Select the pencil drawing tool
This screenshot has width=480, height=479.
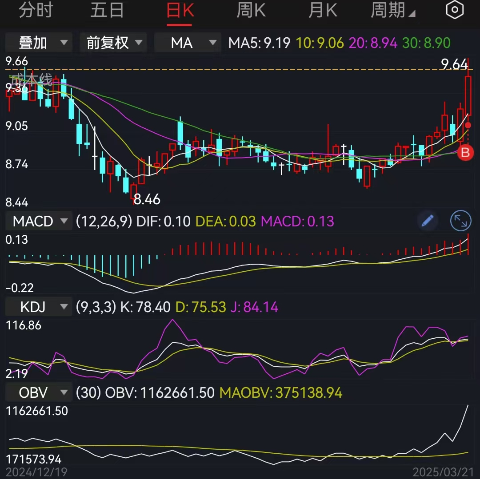428,221
